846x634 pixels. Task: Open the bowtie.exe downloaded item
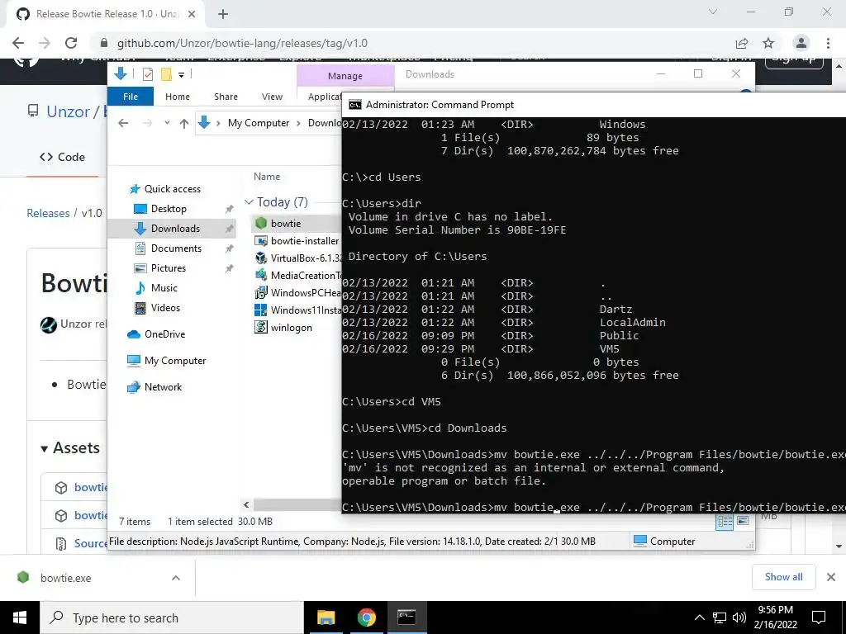[66, 578]
